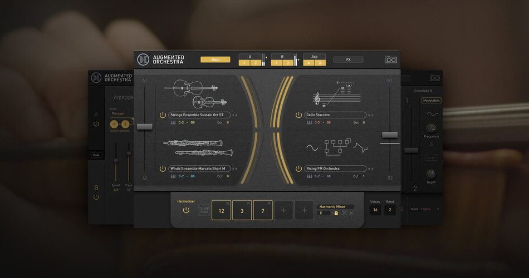Click the UVI logo at the top right of the main window

[391, 59]
